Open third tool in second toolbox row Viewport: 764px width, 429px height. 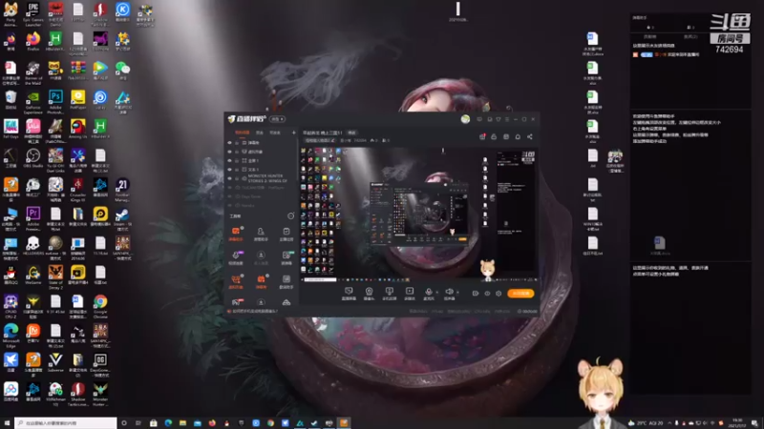click(286, 257)
